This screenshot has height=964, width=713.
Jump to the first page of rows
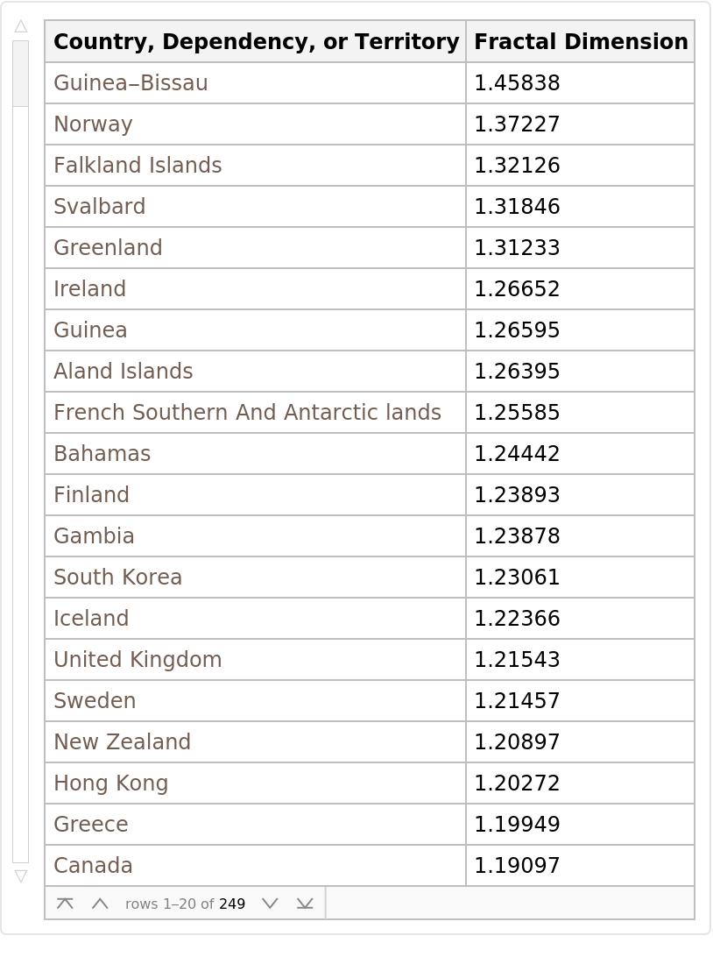[x=65, y=904]
